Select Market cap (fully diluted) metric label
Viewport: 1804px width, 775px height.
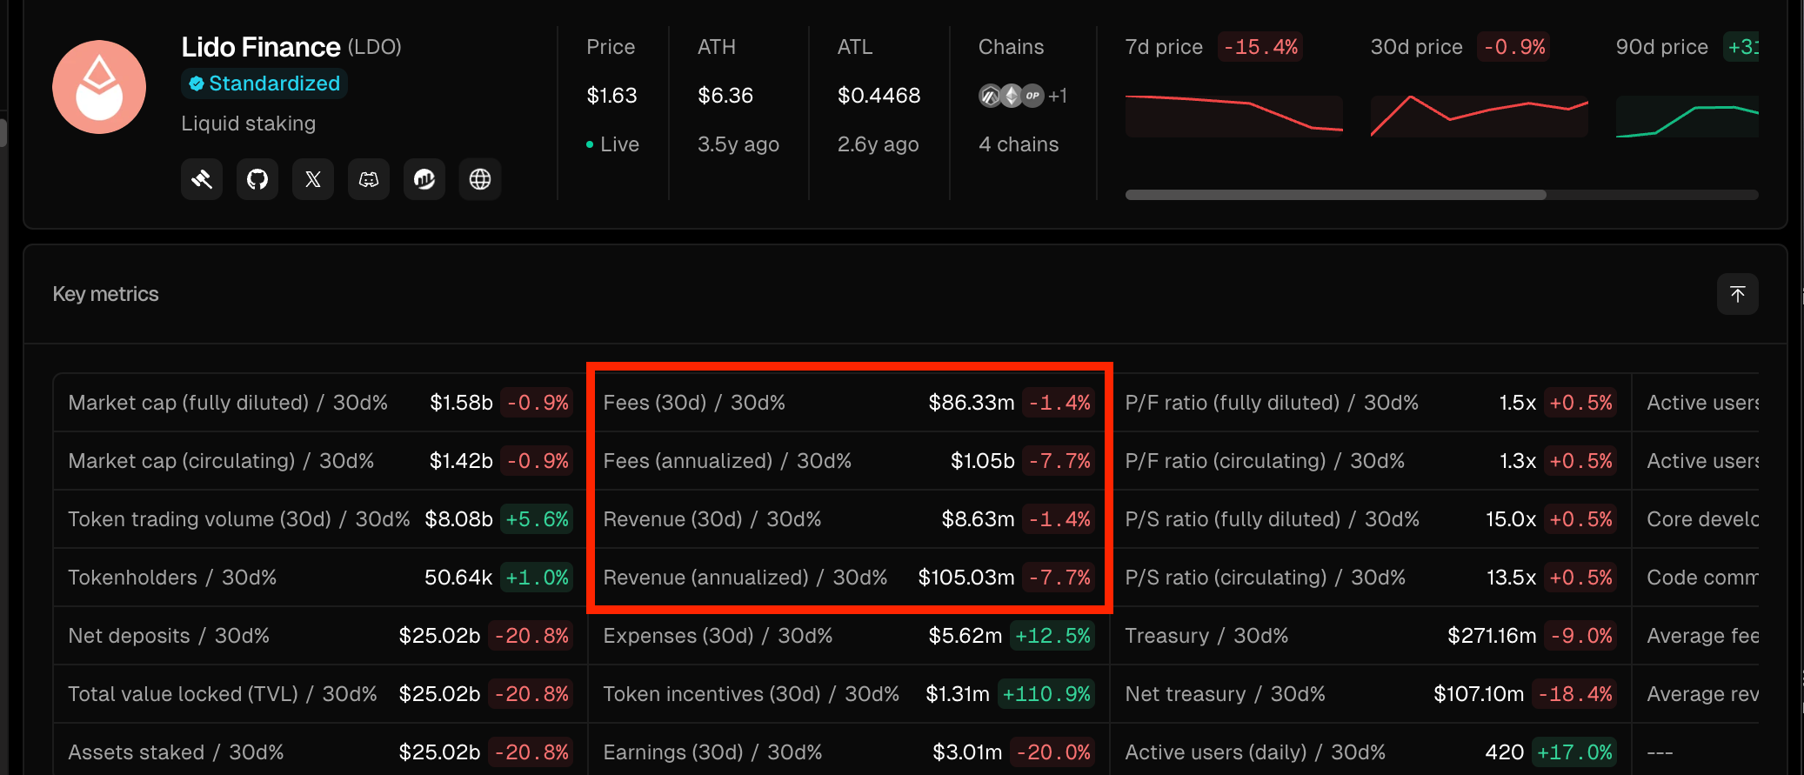point(228,403)
